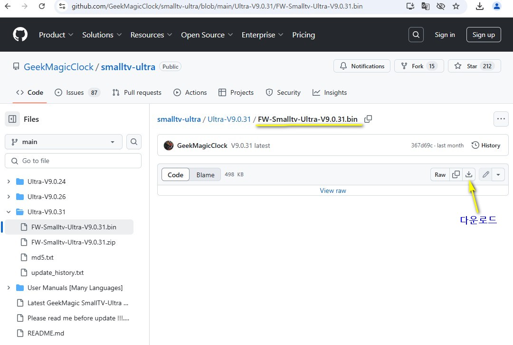Image resolution: width=513 pixels, height=345 pixels.
Task: Click the Star button for the repository
Action: coord(474,66)
